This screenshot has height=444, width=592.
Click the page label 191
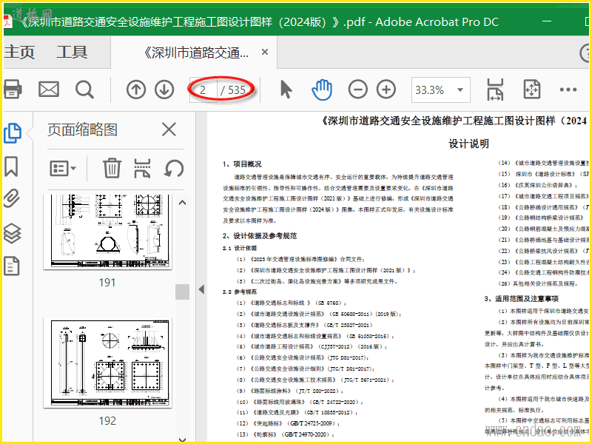pyautogui.click(x=107, y=283)
